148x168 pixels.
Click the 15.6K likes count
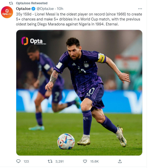[94, 161]
